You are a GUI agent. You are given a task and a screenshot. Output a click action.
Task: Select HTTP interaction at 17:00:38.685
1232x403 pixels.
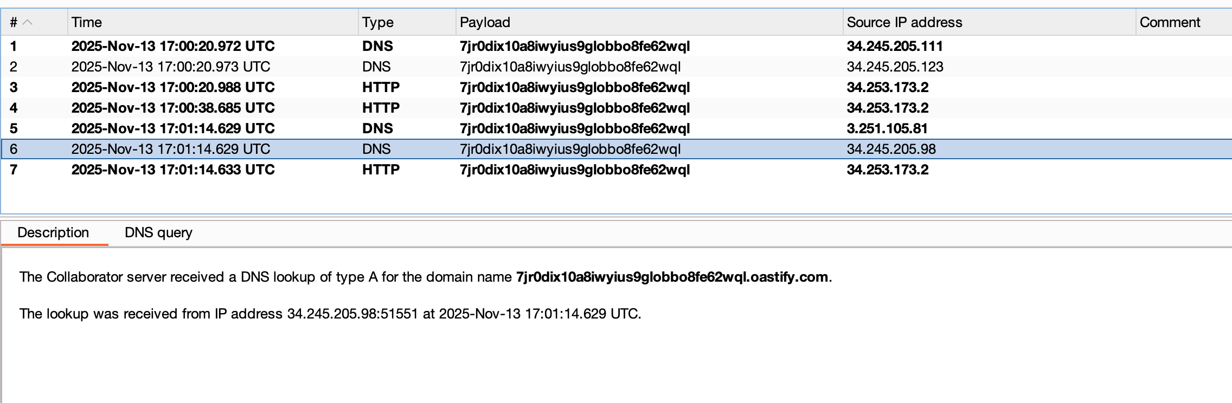pos(172,108)
